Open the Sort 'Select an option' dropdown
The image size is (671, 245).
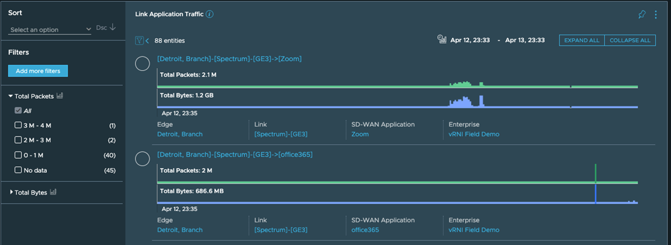pos(50,30)
